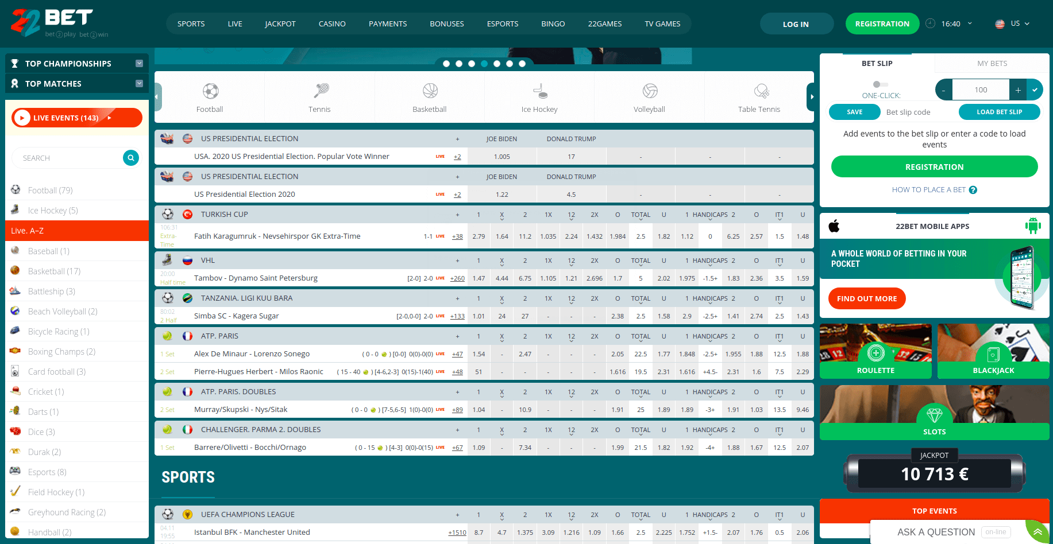Viewport: 1053px width, 544px height.
Task: Decrease stake with minus stepper
Action: [944, 90]
